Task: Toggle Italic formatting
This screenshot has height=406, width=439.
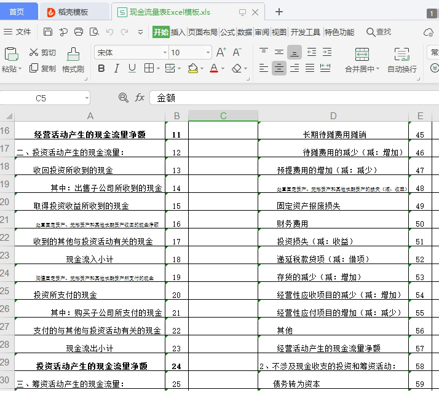Action: (x=116, y=68)
